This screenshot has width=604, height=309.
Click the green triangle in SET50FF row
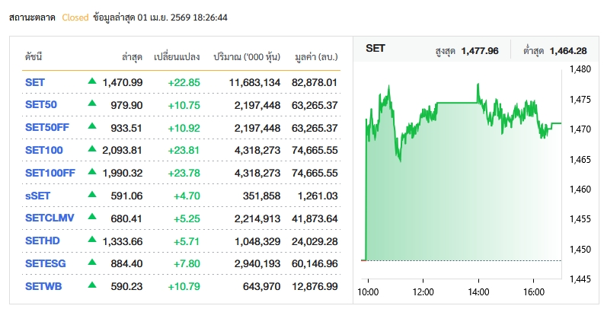pyautogui.click(x=92, y=127)
